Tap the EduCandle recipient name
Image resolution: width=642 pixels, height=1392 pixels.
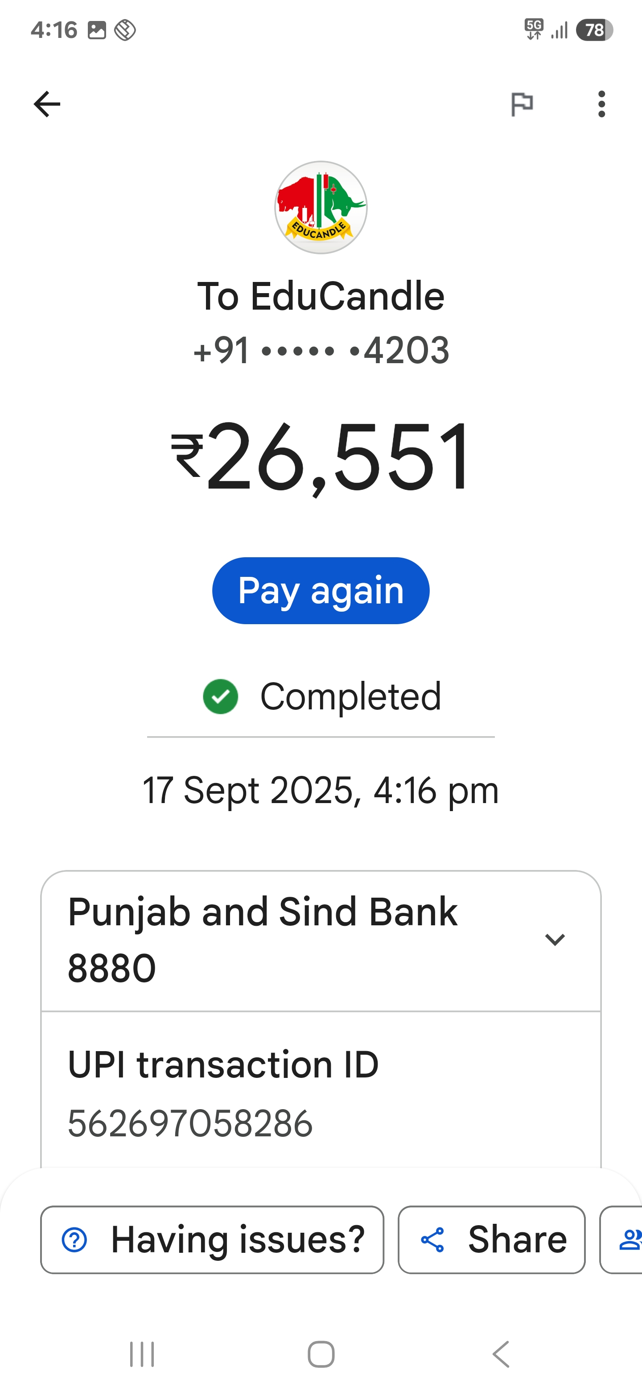(x=321, y=296)
